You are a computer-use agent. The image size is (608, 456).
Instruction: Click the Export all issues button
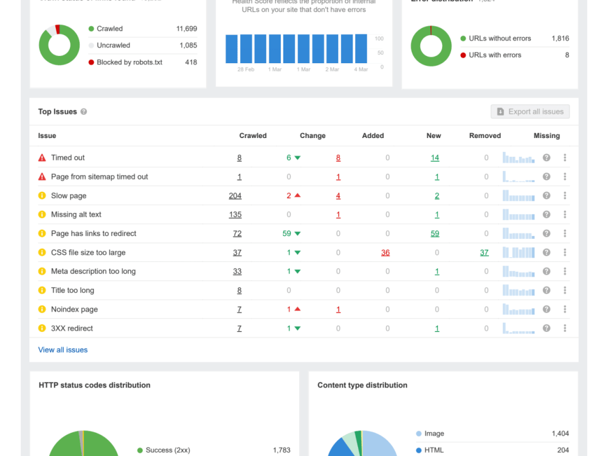pyautogui.click(x=530, y=112)
